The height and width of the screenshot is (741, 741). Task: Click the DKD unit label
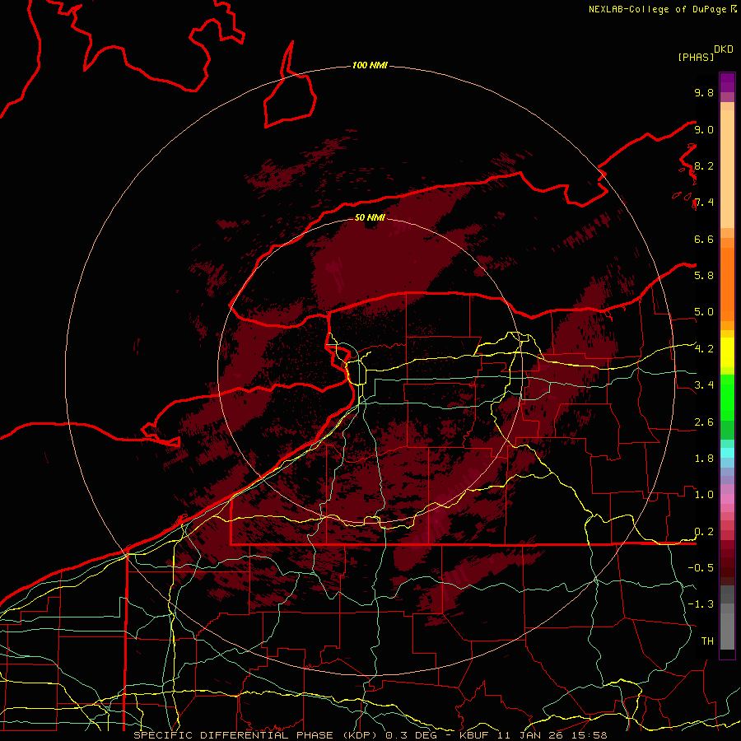pyautogui.click(x=724, y=49)
